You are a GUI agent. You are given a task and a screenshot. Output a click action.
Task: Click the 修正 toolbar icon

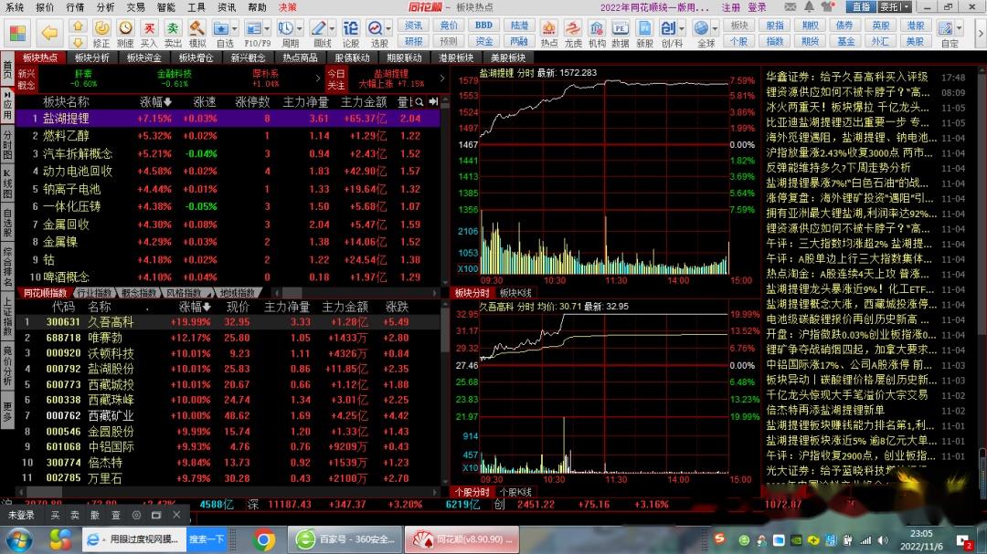pyautogui.click(x=101, y=34)
